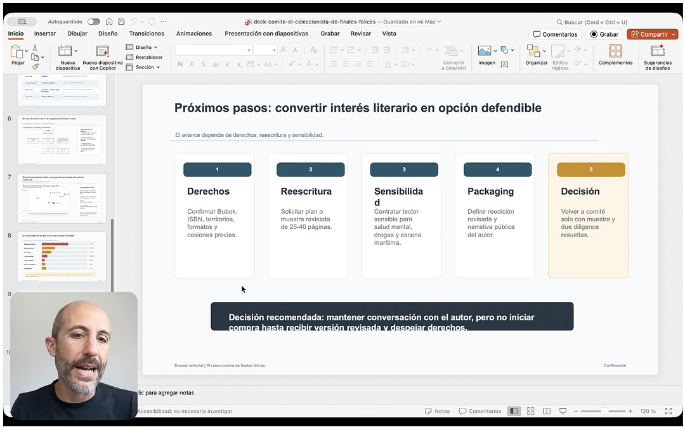Toggle subscript formatting
Image resolution: width=685 pixels, height=430 pixels.
pos(239,64)
